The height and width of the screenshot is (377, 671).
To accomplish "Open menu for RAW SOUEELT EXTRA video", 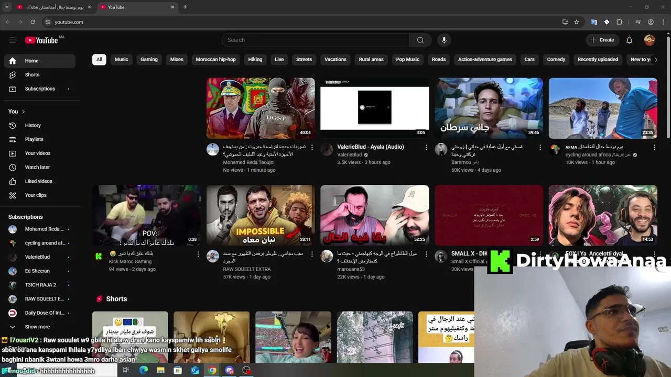I will click(x=312, y=254).
